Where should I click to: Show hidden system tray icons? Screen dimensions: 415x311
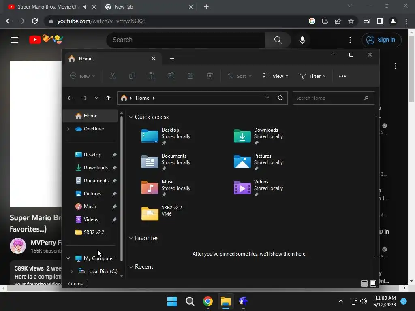point(340,301)
